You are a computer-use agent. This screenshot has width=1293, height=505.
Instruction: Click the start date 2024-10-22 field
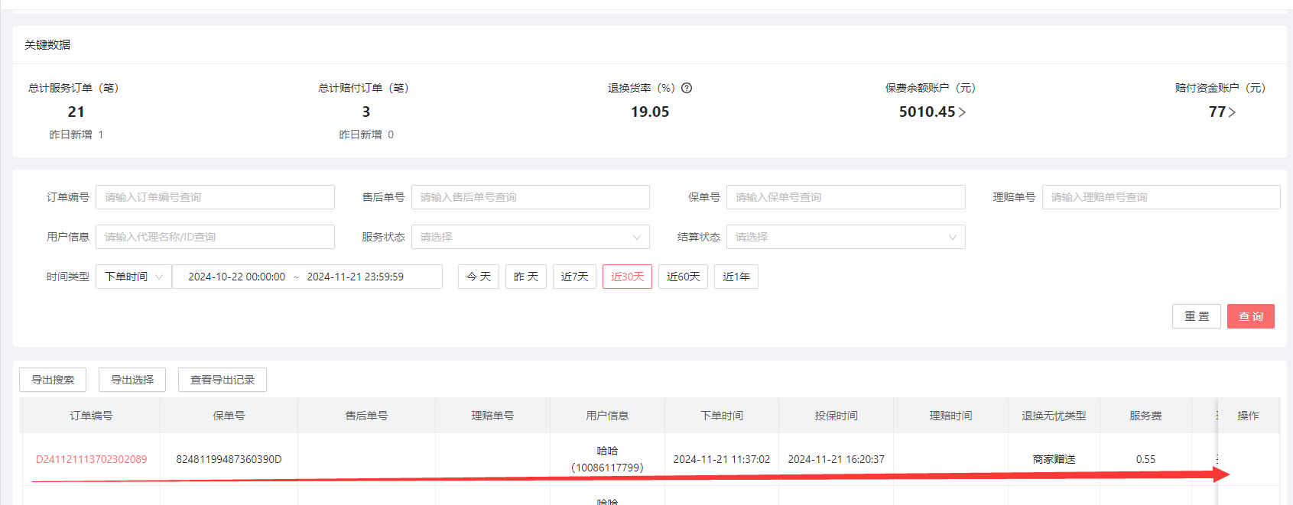236,277
